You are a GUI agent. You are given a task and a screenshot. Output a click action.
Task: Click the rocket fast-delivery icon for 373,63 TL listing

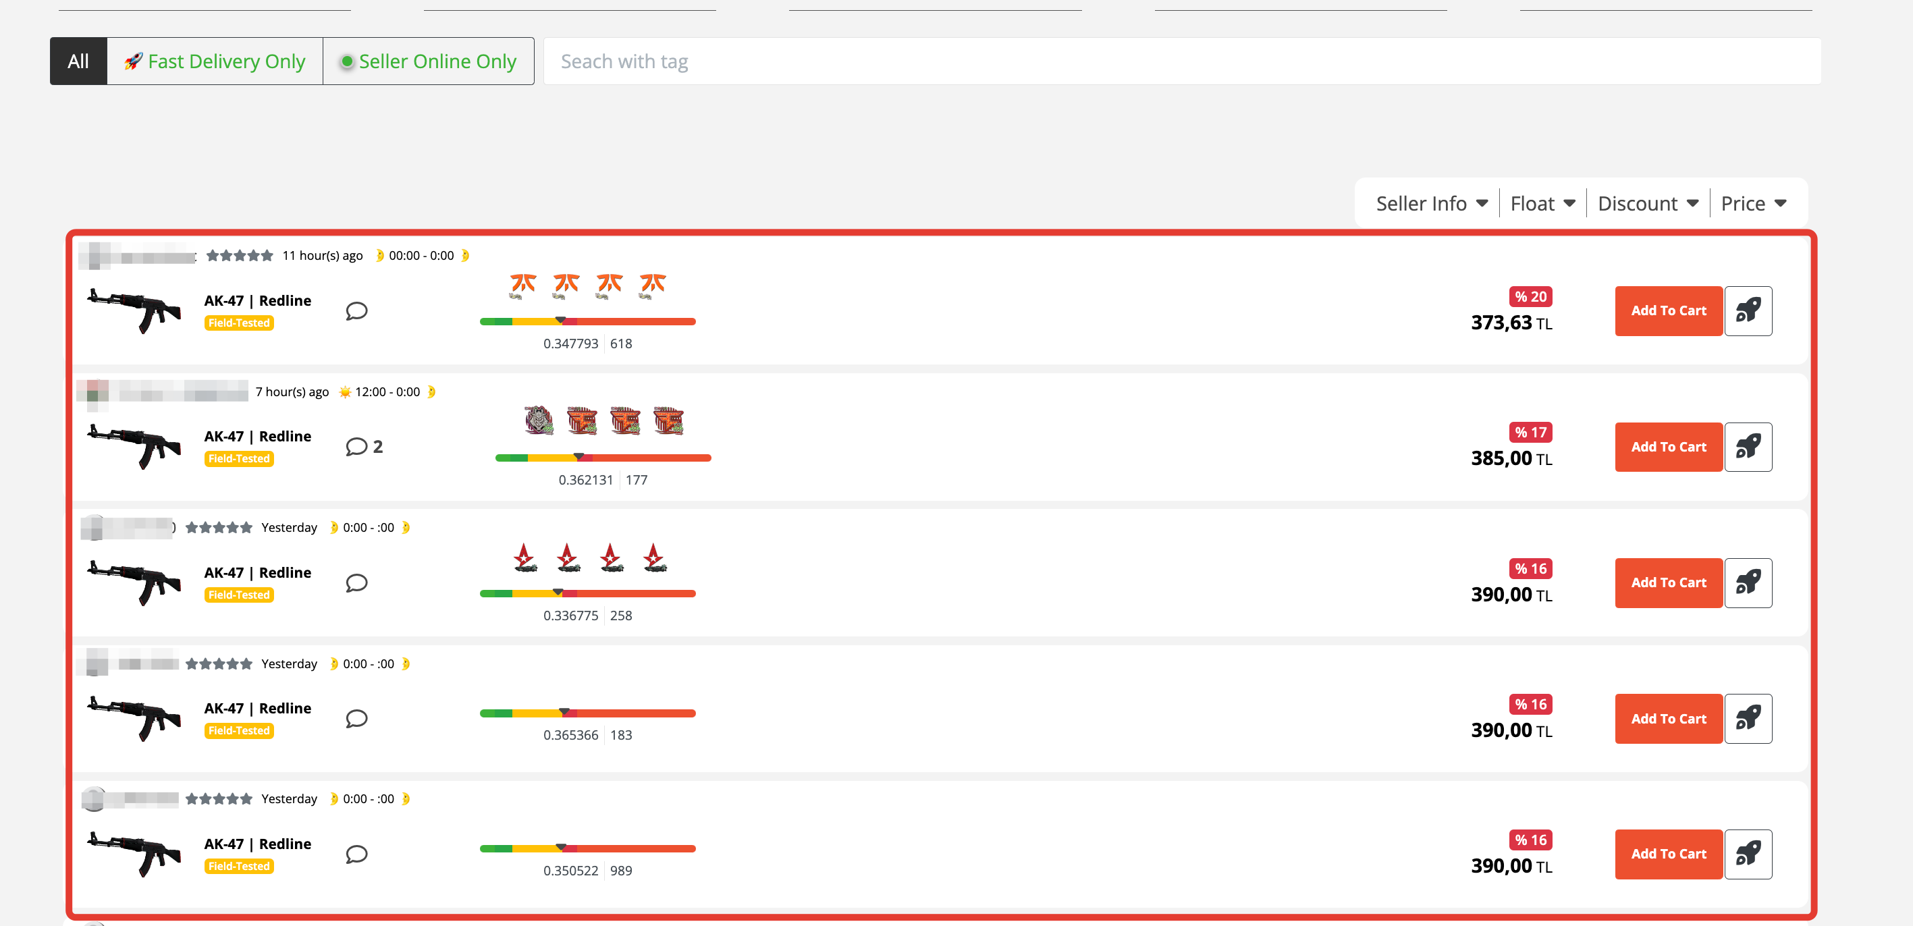1748,310
